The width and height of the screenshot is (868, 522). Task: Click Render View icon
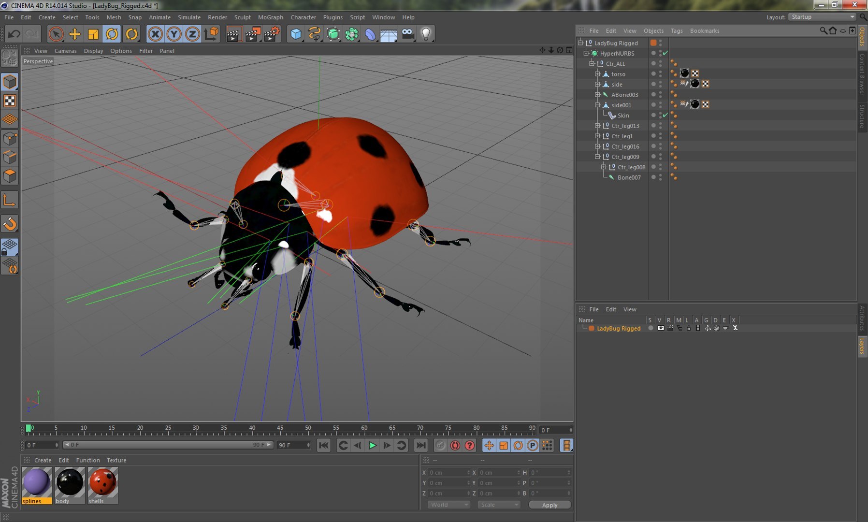[234, 34]
